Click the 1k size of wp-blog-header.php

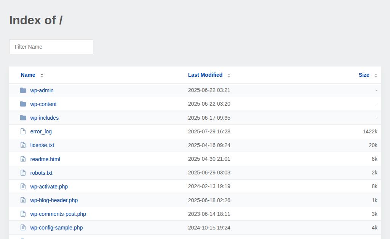click(x=374, y=200)
